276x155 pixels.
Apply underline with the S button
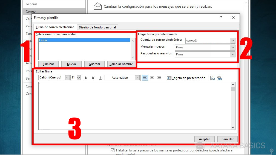[x=100, y=78]
